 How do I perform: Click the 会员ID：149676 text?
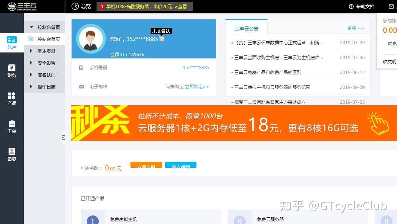(127, 55)
